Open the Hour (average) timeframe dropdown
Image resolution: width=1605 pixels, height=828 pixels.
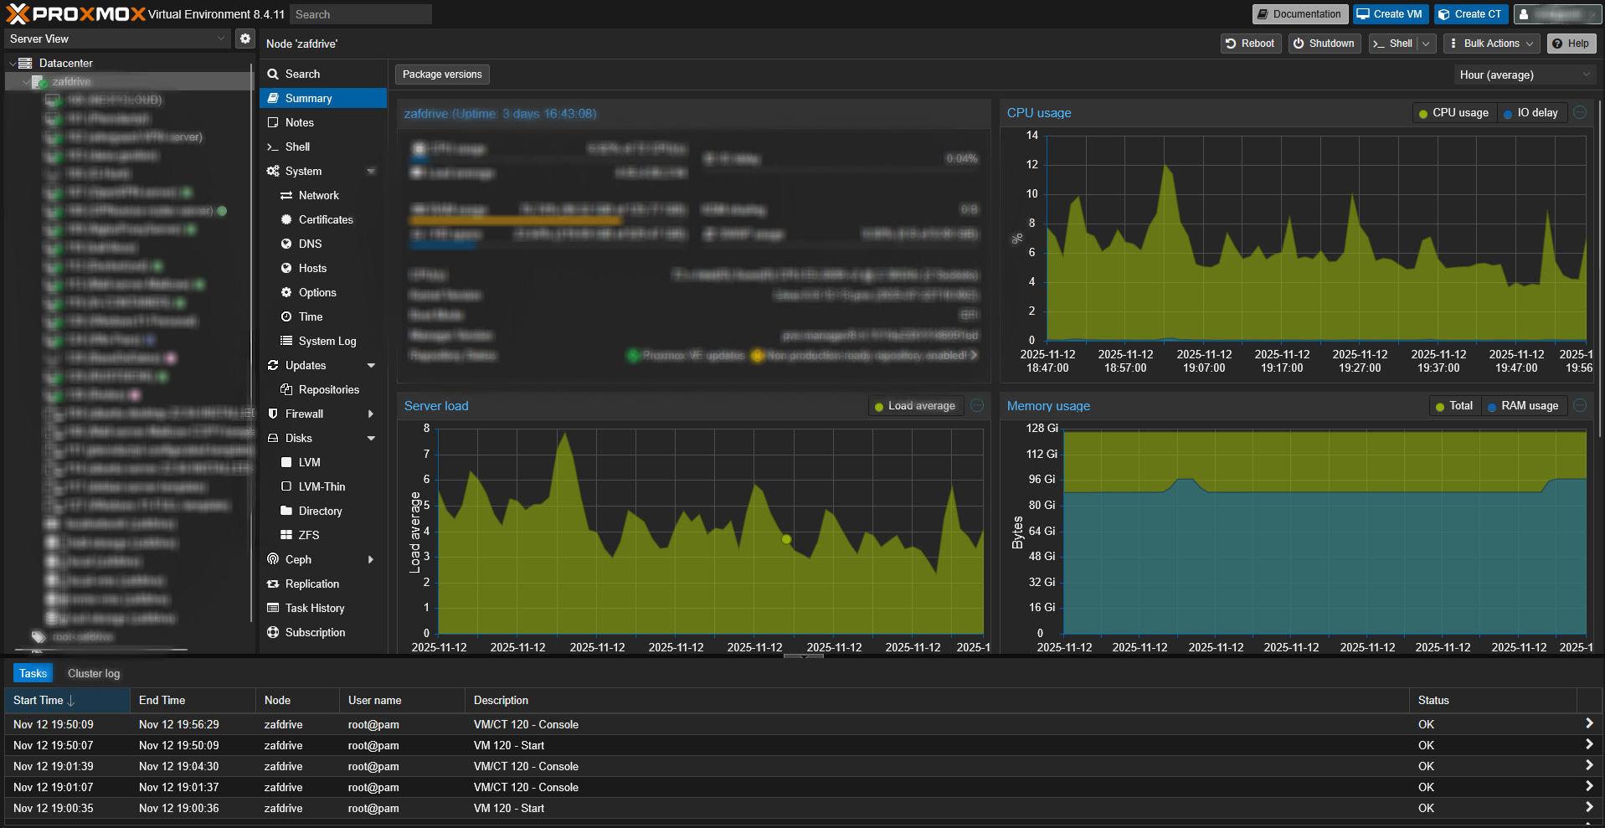click(1524, 75)
